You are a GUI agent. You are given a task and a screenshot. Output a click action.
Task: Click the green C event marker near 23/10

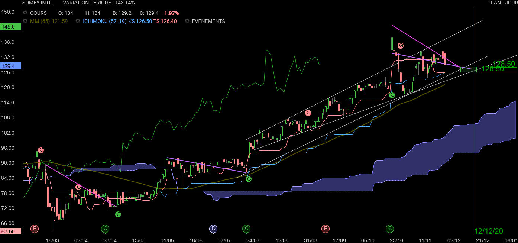tap(389, 228)
